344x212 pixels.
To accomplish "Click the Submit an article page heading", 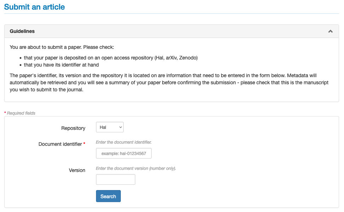I will (x=34, y=7).
